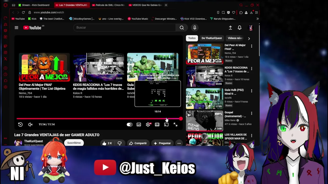Subscribe with the Suscribirse button
Screen dimensions: 328x184
click(x=74, y=143)
